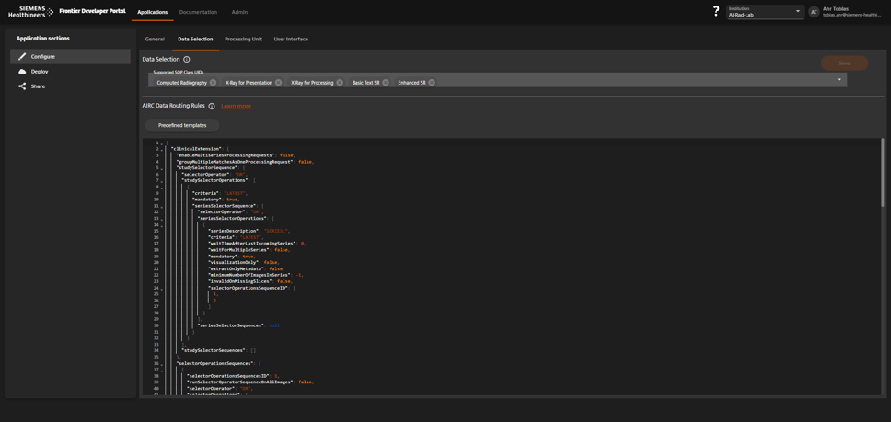
Task: Remove the Enhanced SR chip
Action: [432, 83]
